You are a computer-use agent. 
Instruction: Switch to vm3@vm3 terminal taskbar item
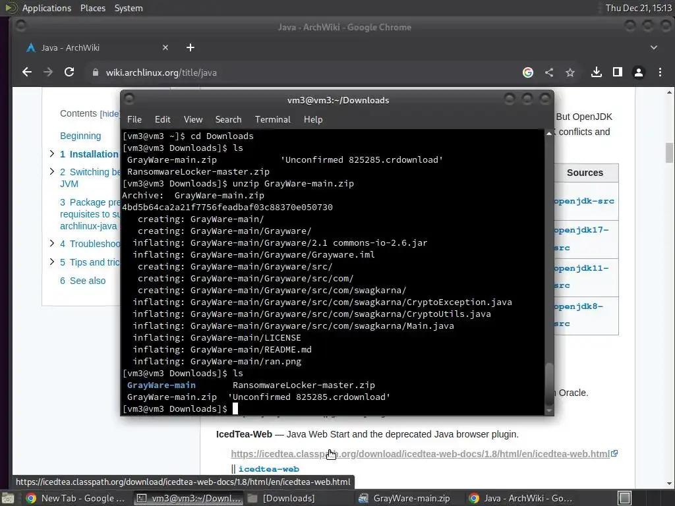[x=188, y=498]
